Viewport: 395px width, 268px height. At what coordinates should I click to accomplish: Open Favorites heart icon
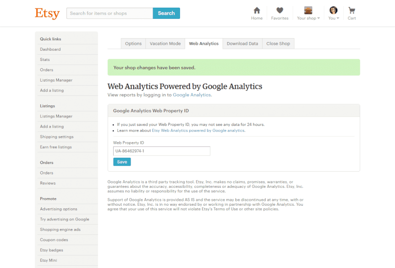tap(280, 10)
